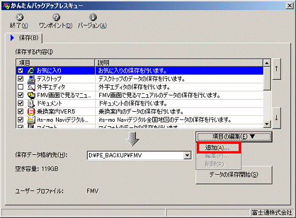296x218 pixels.
Task: Click description 外字エディタの保存を行います。
Action: [x=134, y=87]
